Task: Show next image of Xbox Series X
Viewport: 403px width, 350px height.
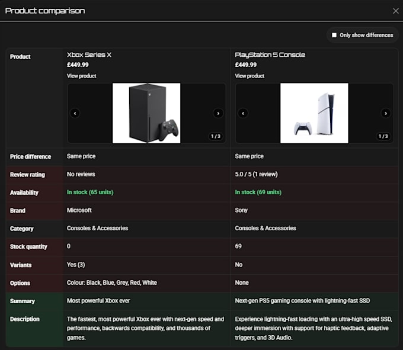Action: coord(218,113)
